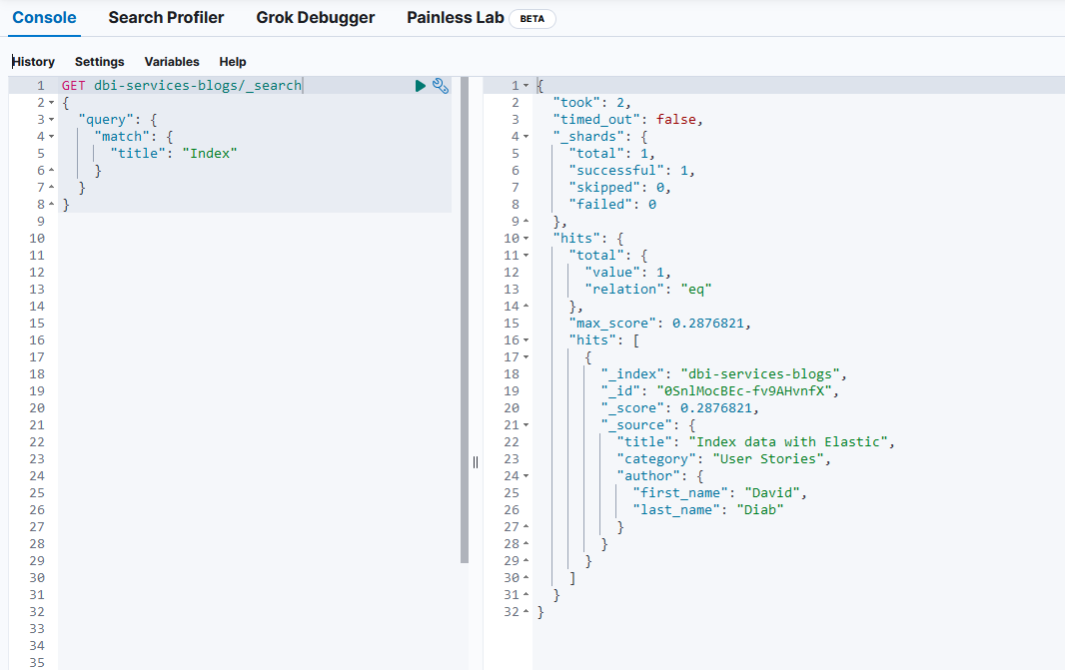
Task: Open the History menu
Action: [33, 62]
